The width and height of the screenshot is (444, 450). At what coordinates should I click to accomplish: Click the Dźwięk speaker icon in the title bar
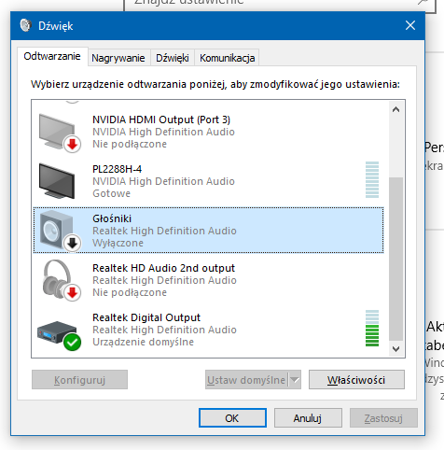tap(25, 25)
